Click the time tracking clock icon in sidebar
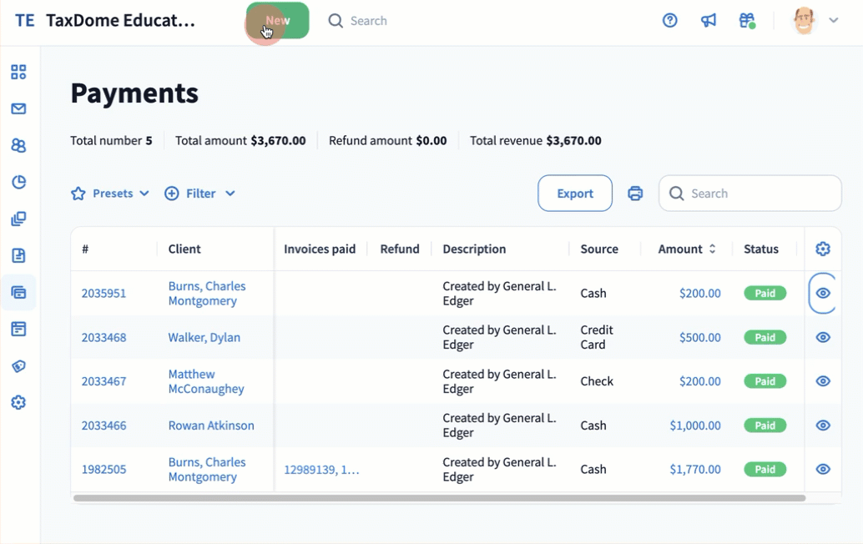 18,182
